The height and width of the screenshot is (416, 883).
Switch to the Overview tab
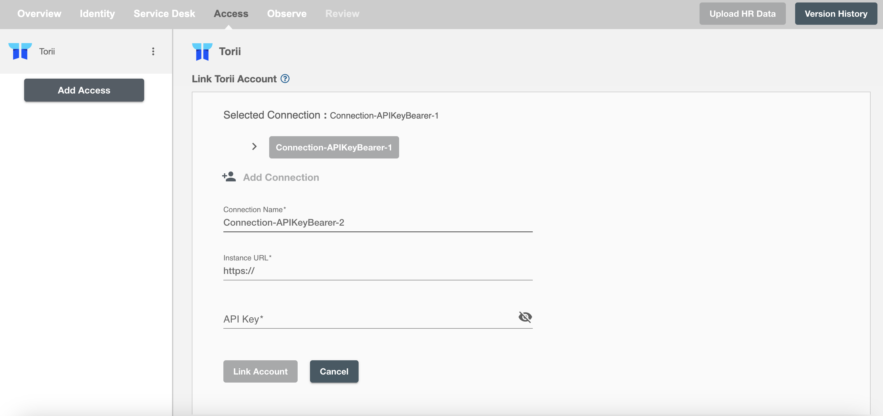point(40,13)
